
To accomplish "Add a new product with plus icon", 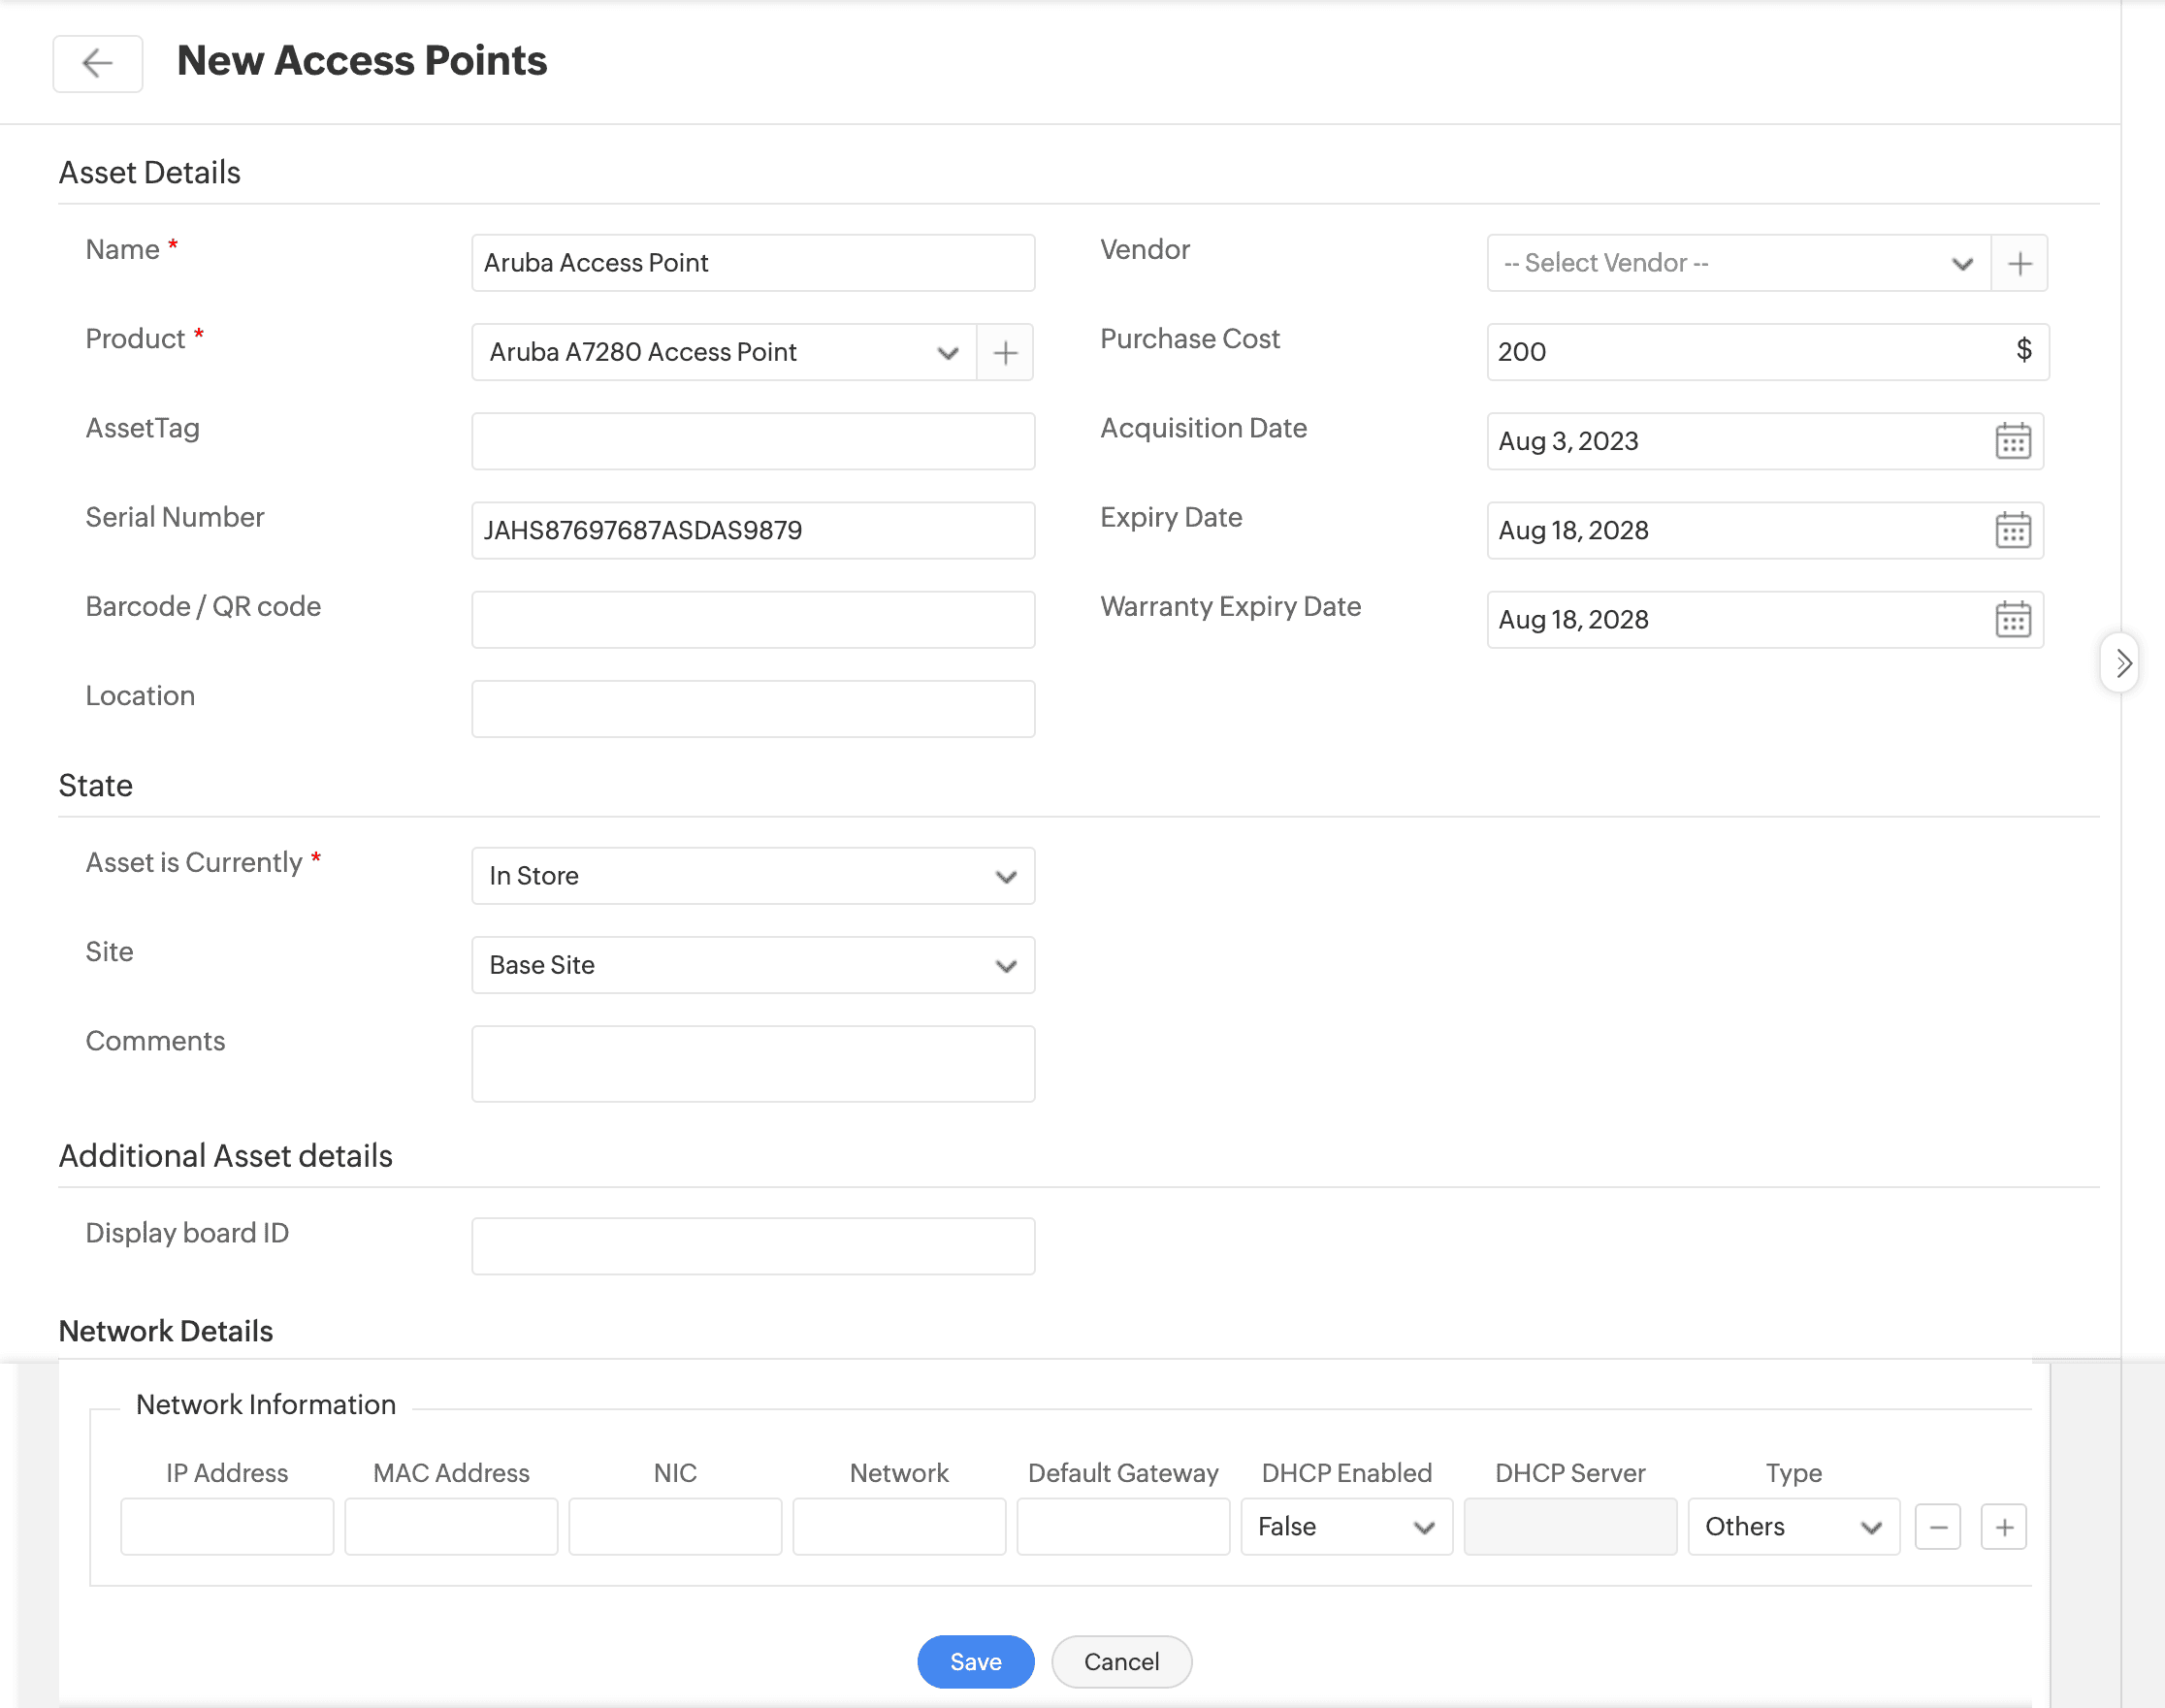I will [x=1005, y=352].
